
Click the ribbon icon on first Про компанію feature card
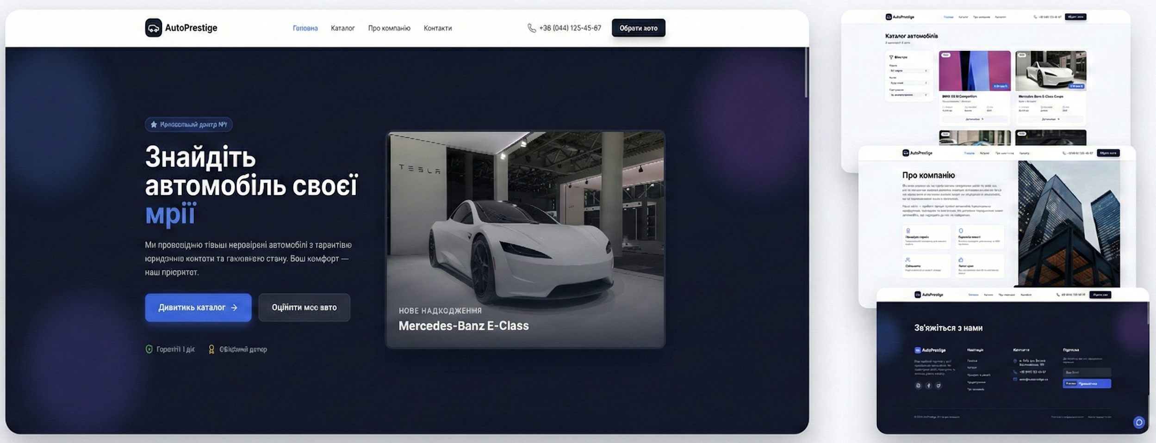[908, 231]
